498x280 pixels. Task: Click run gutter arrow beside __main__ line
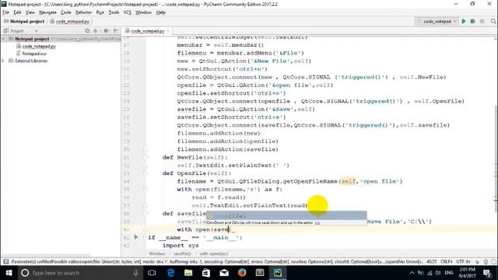pos(136,237)
